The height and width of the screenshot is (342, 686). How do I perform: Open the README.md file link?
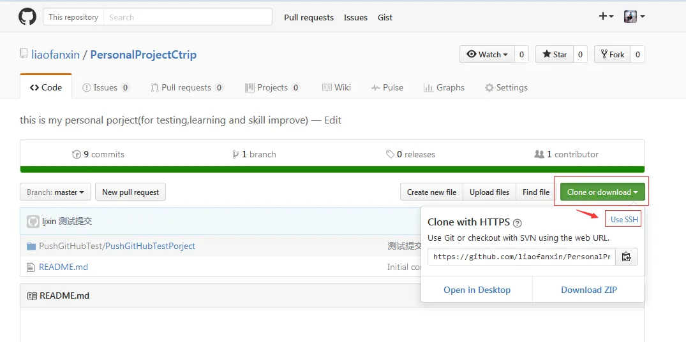pyautogui.click(x=63, y=267)
